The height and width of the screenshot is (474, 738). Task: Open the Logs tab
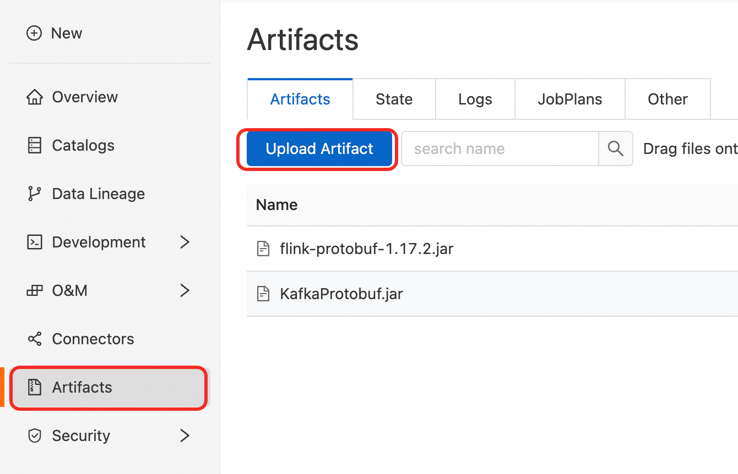pyautogui.click(x=475, y=100)
